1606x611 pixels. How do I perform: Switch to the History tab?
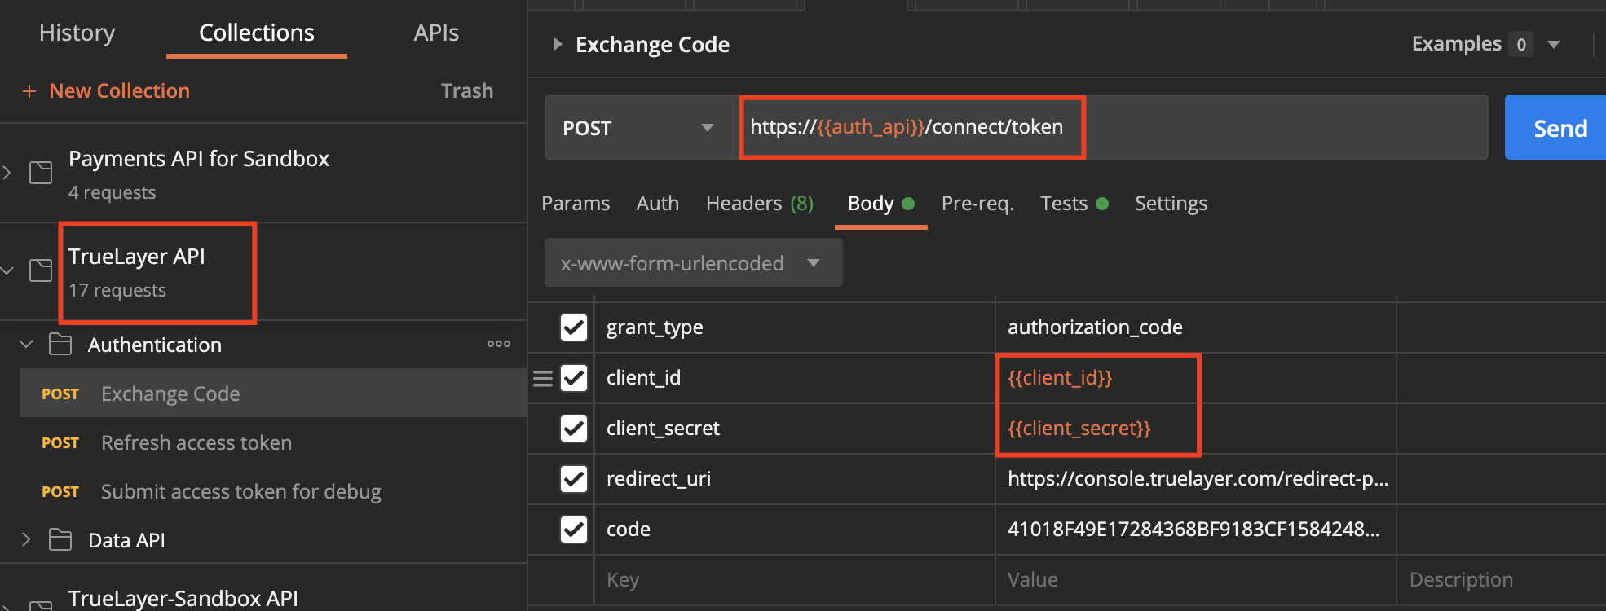(77, 33)
